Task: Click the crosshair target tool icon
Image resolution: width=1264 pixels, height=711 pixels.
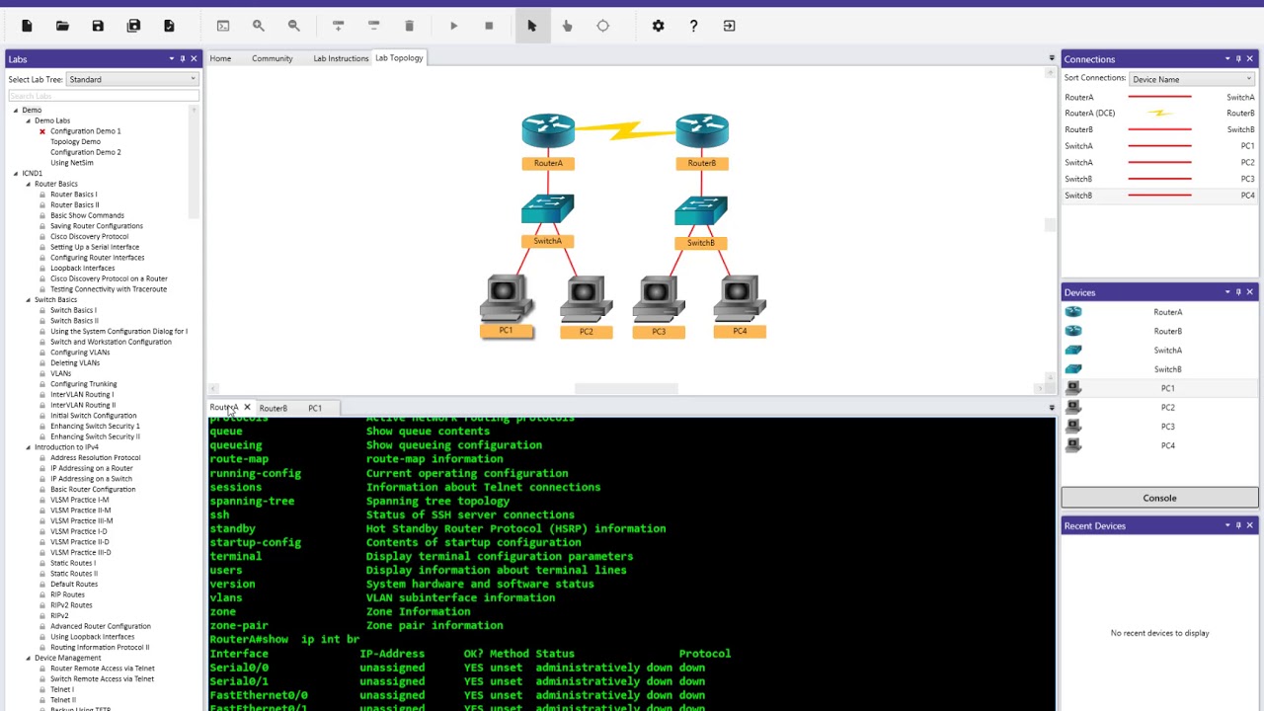Action: pyautogui.click(x=602, y=26)
